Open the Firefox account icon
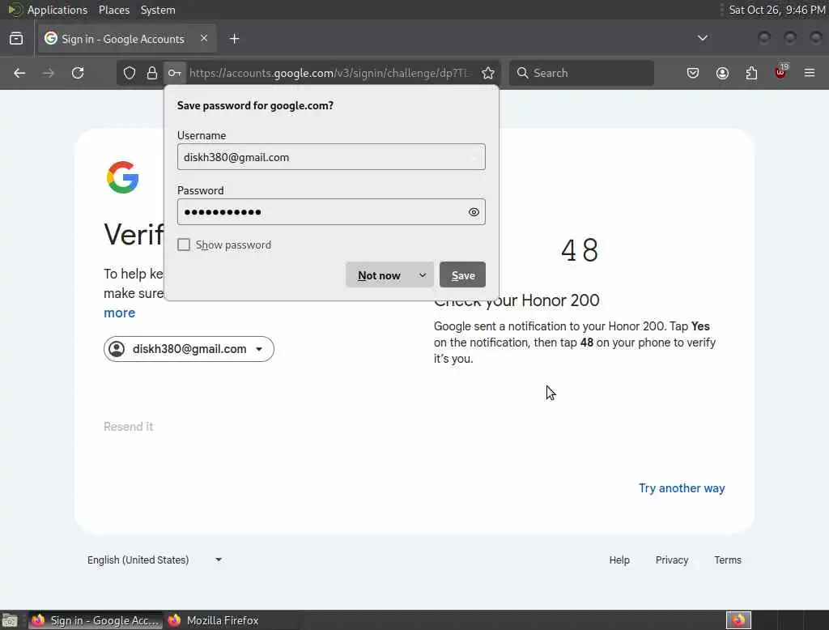This screenshot has height=630, width=829. 722,73
